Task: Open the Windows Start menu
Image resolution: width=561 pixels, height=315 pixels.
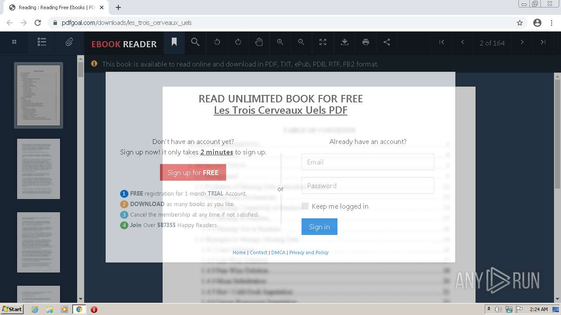Action: pos(12,309)
